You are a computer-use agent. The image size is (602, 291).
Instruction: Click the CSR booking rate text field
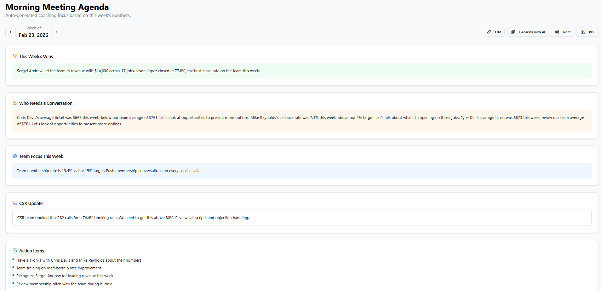[302, 218]
